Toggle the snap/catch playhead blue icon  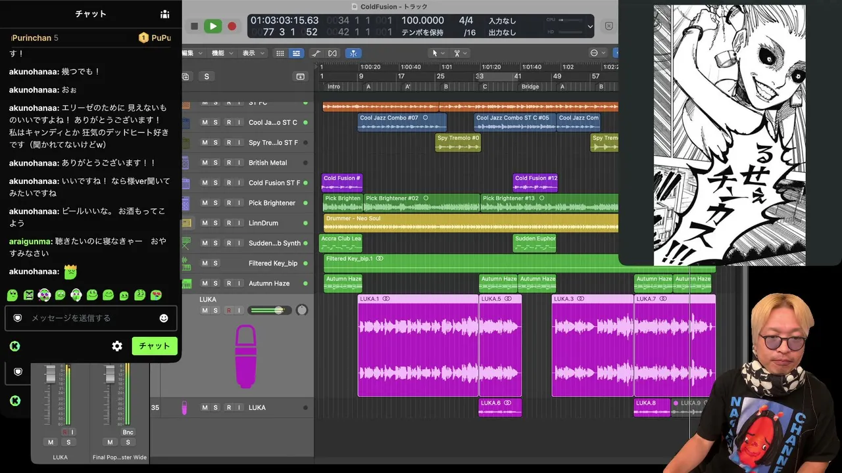(353, 53)
